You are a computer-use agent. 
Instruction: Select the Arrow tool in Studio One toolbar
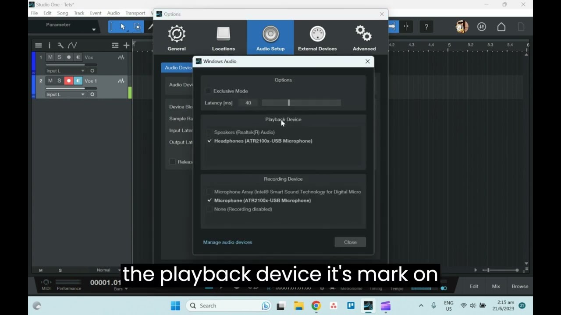pyautogui.click(x=123, y=27)
